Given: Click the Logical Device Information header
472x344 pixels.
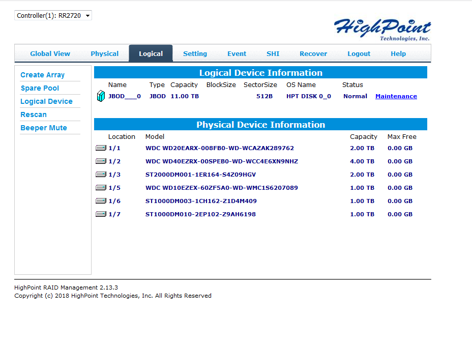Looking at the screenshot, I should (260, 73).
